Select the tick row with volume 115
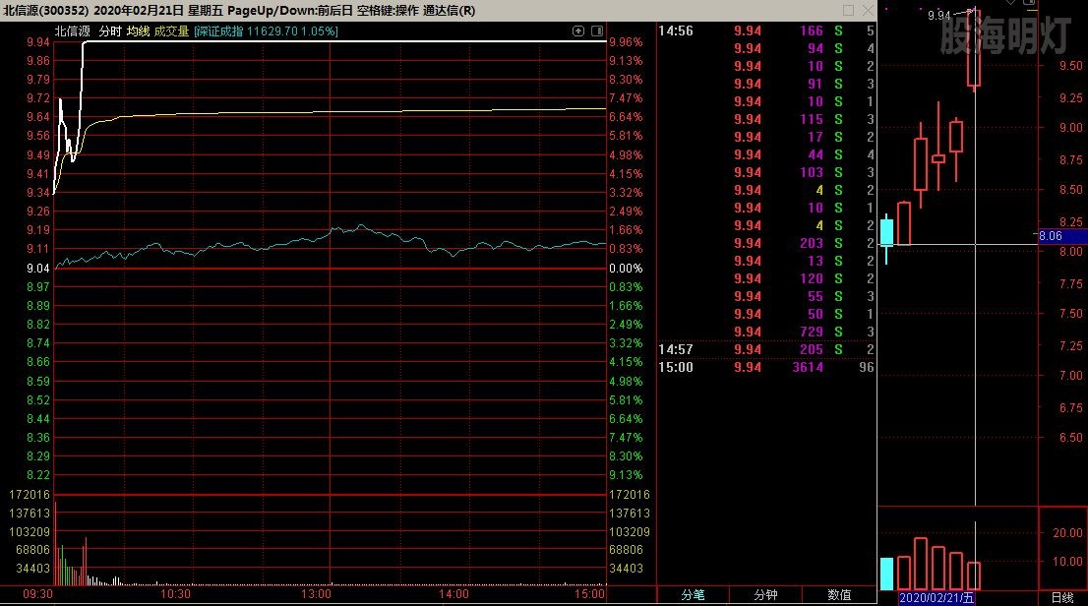This screenshot has width=1088, height=606. (766, 119)
